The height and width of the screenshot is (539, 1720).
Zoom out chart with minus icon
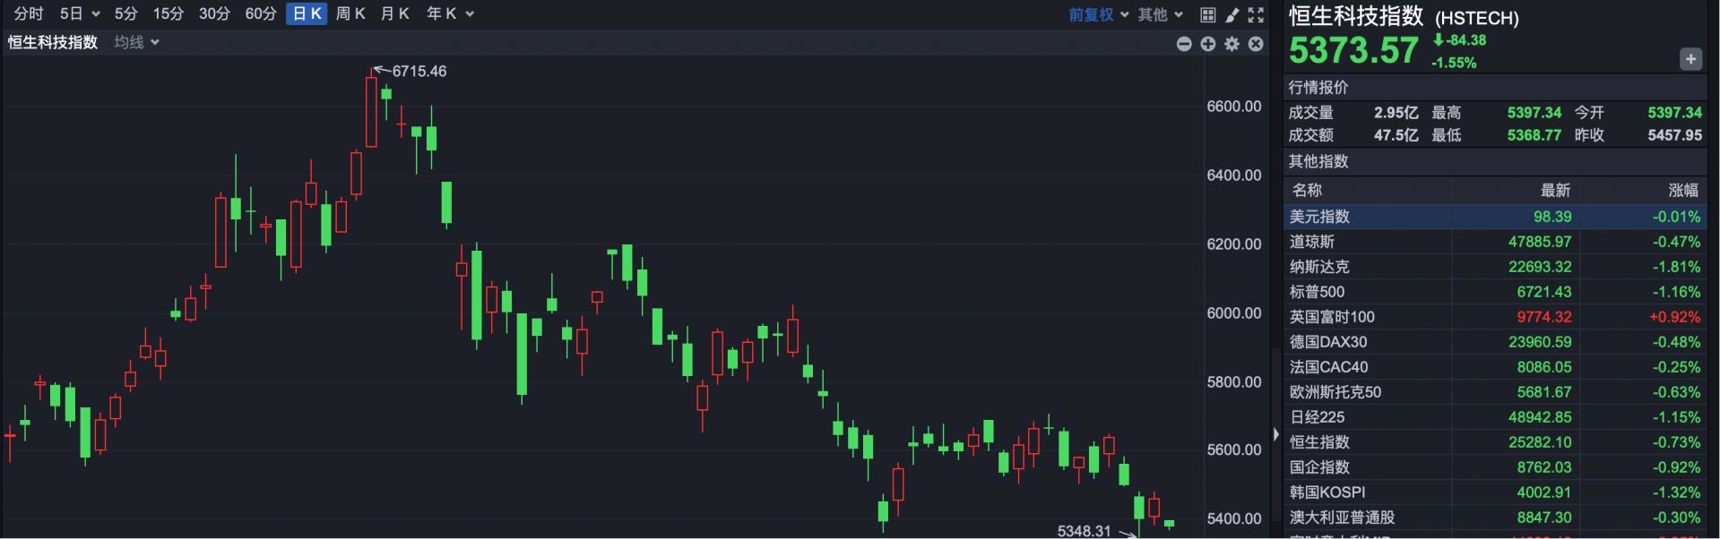pyautogui.click(x=1184, y=44)
